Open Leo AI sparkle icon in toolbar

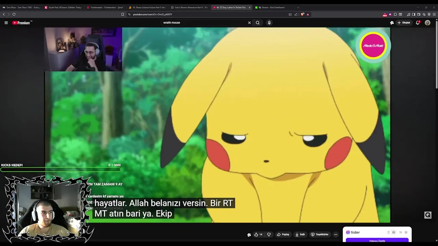424,14
